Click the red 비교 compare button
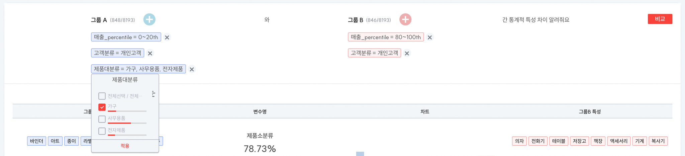This screenshot has height=156, width=685. [x=660, y=19]
